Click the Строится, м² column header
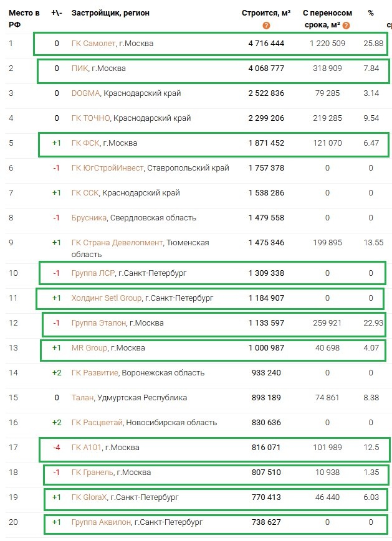Viewport: 392px width, 541px height. [x=266, y=13]
